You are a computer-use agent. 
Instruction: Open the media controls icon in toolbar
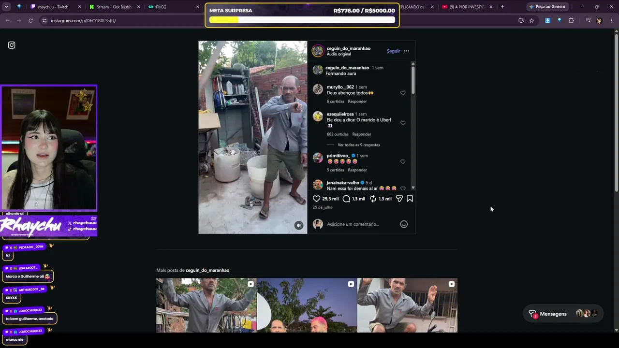pos(588,21)
